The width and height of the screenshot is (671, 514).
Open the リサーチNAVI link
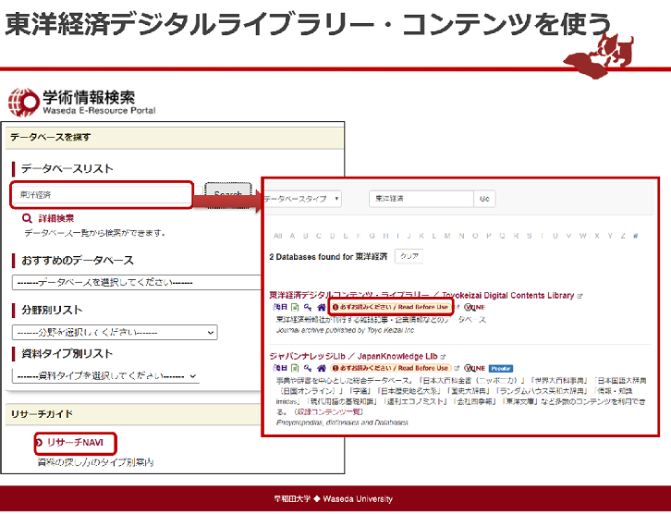pyautogui.click(x=75, y=443)
